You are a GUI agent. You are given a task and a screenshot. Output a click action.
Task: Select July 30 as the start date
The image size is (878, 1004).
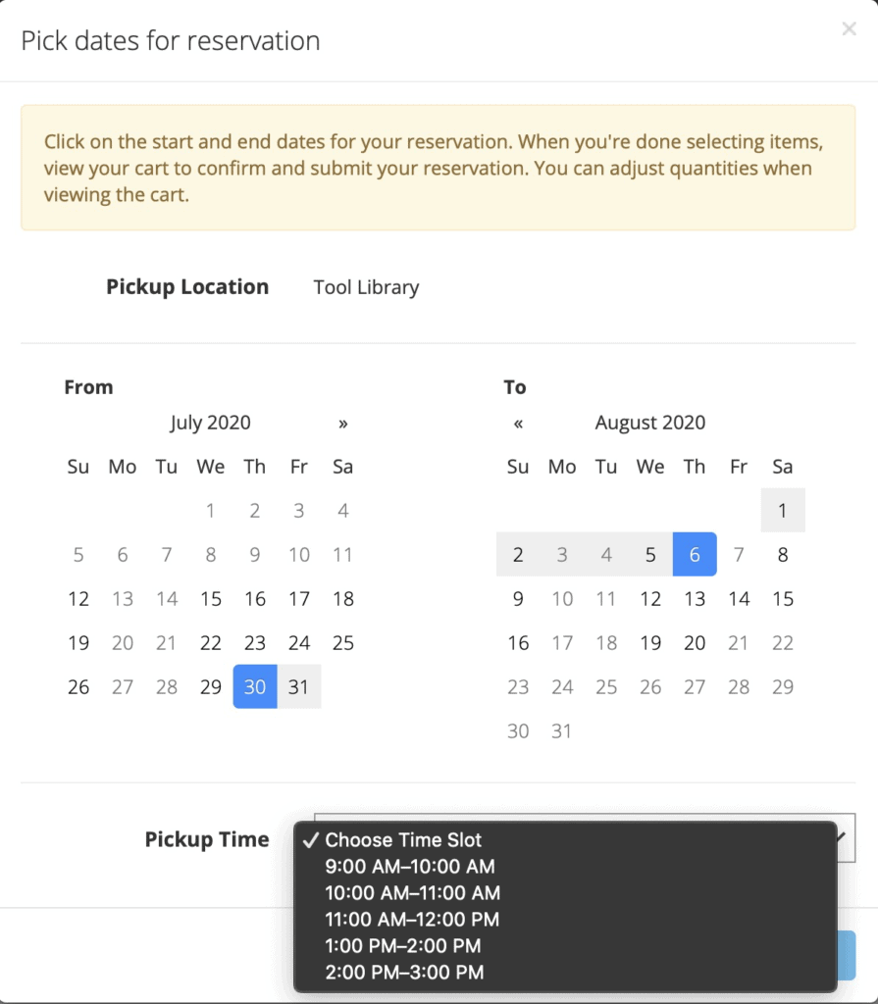click(x=254, y=686)
